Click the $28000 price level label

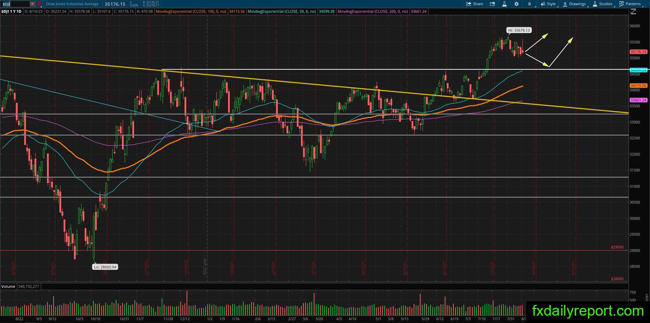point(617,279)
